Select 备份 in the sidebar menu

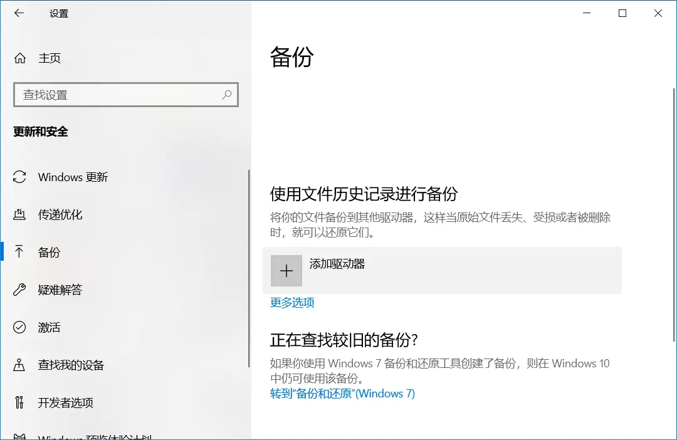pyautogui.click(x=50, y=253)
